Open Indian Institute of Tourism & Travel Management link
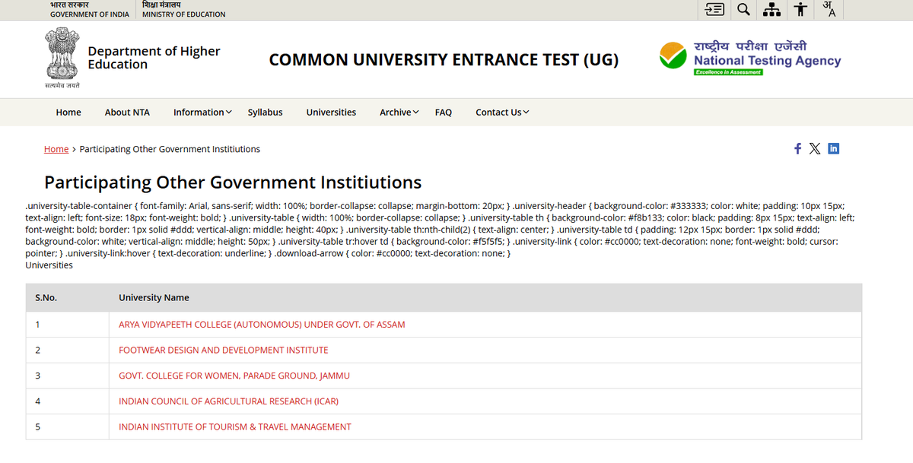Viewport: 913px width, 463px height. tap(235, 427)
